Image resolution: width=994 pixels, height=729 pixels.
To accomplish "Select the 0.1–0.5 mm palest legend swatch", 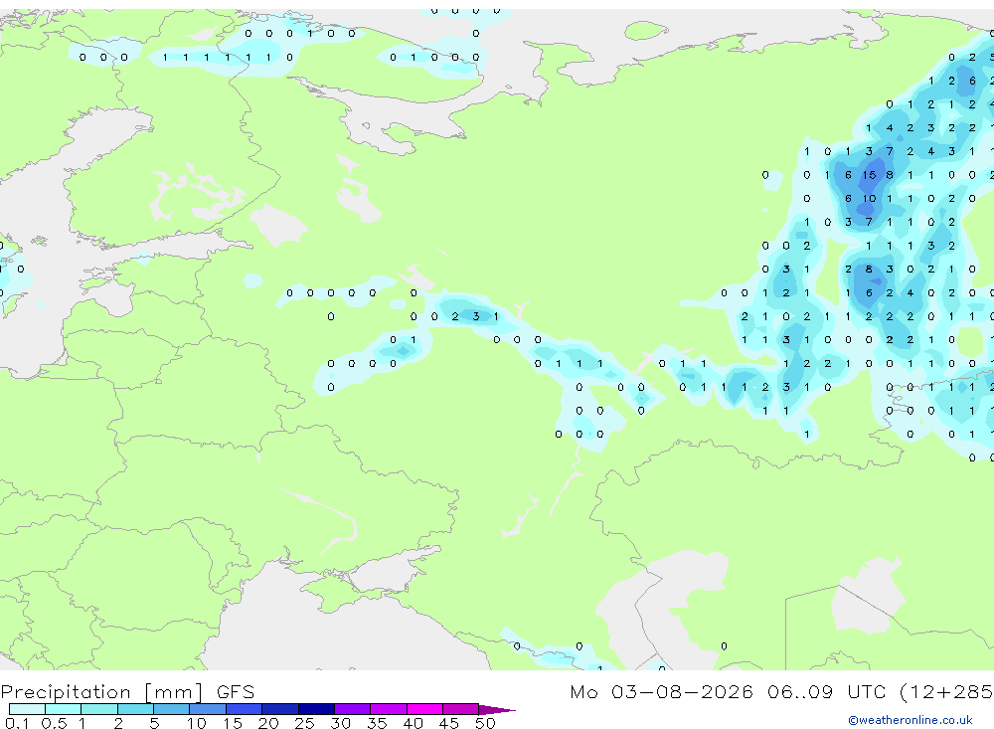I will click(27, 709).
